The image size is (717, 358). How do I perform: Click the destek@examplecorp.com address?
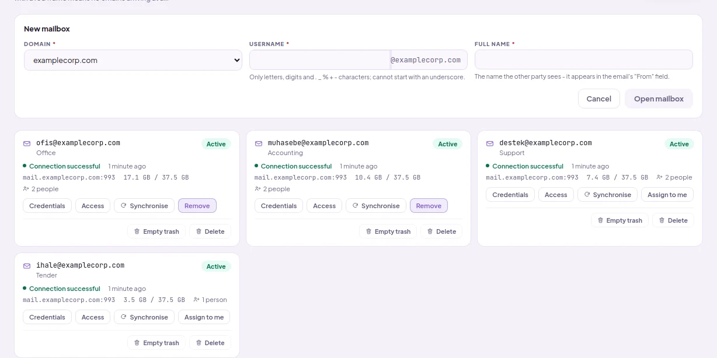coord(546,143)
